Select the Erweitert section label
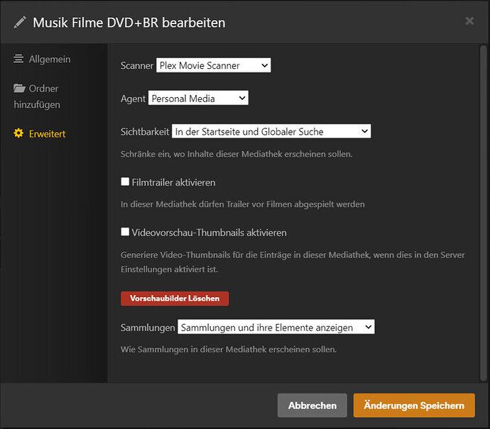This screenshot has width=490, height=429. tap(48, 133)
